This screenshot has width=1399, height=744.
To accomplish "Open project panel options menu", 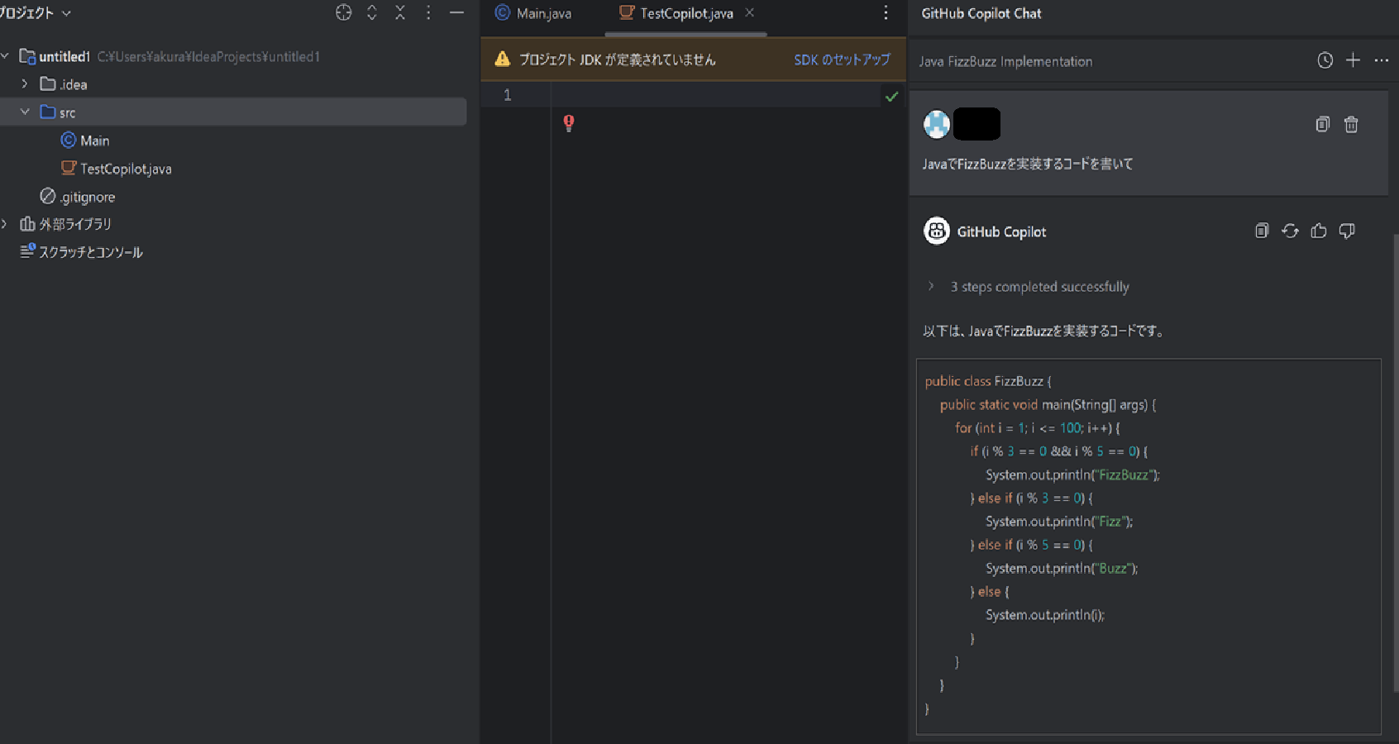I will coord(428,12).
